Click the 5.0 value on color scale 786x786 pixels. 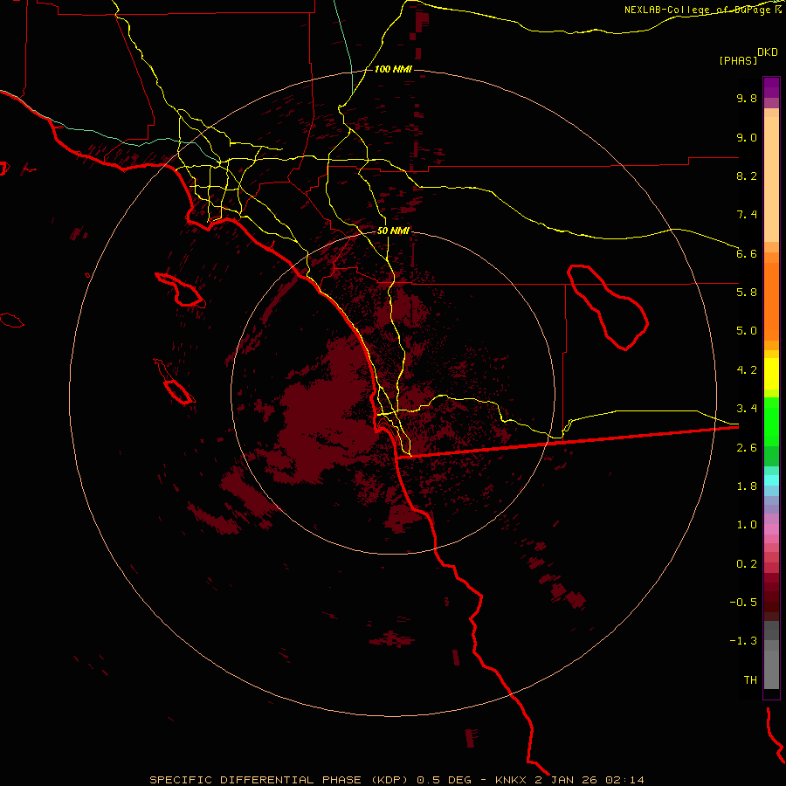pyautogui.click(x=747, y=331)
